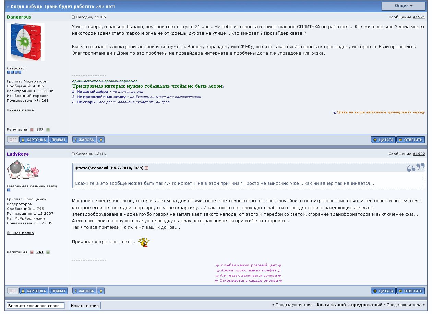Open Dangerous's avatar image
The height and width of the screenshot is (314, 432).
click(x=26, y=42)
